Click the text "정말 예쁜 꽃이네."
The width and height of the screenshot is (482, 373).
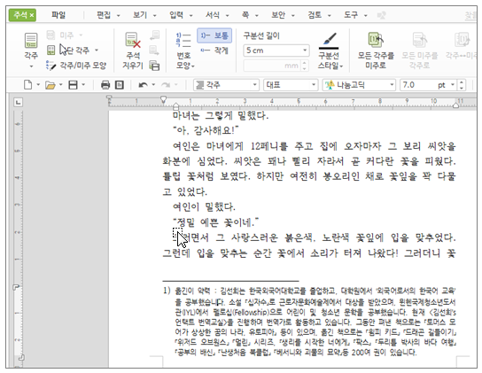[216, 221]
